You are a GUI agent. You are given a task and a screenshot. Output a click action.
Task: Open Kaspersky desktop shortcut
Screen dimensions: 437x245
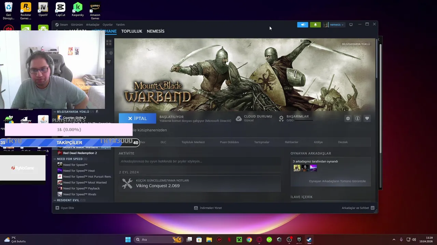78,10
